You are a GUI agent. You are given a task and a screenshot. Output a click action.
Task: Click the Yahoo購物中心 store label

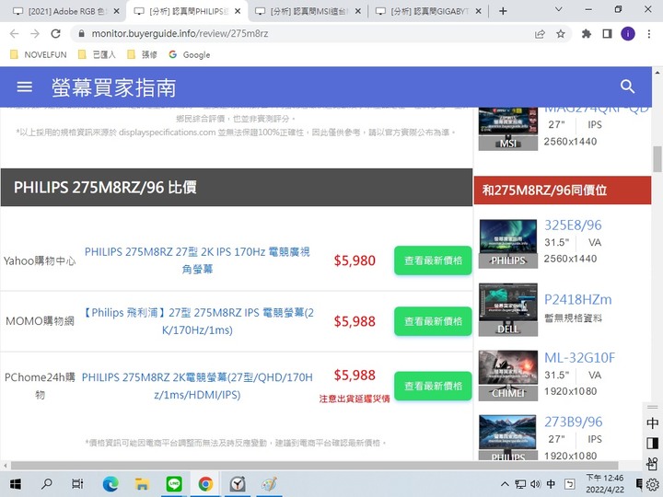pos(40,260)
